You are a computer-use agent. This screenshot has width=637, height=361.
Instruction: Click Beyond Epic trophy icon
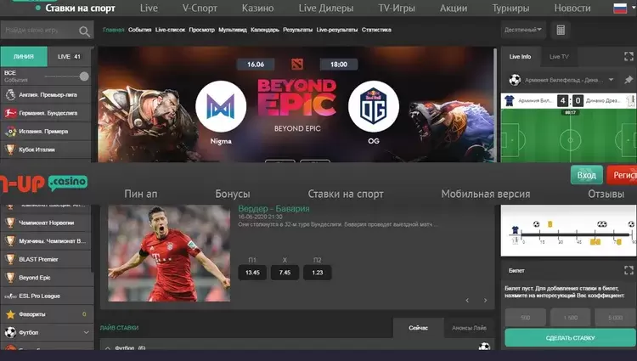(x=10, y=278)
